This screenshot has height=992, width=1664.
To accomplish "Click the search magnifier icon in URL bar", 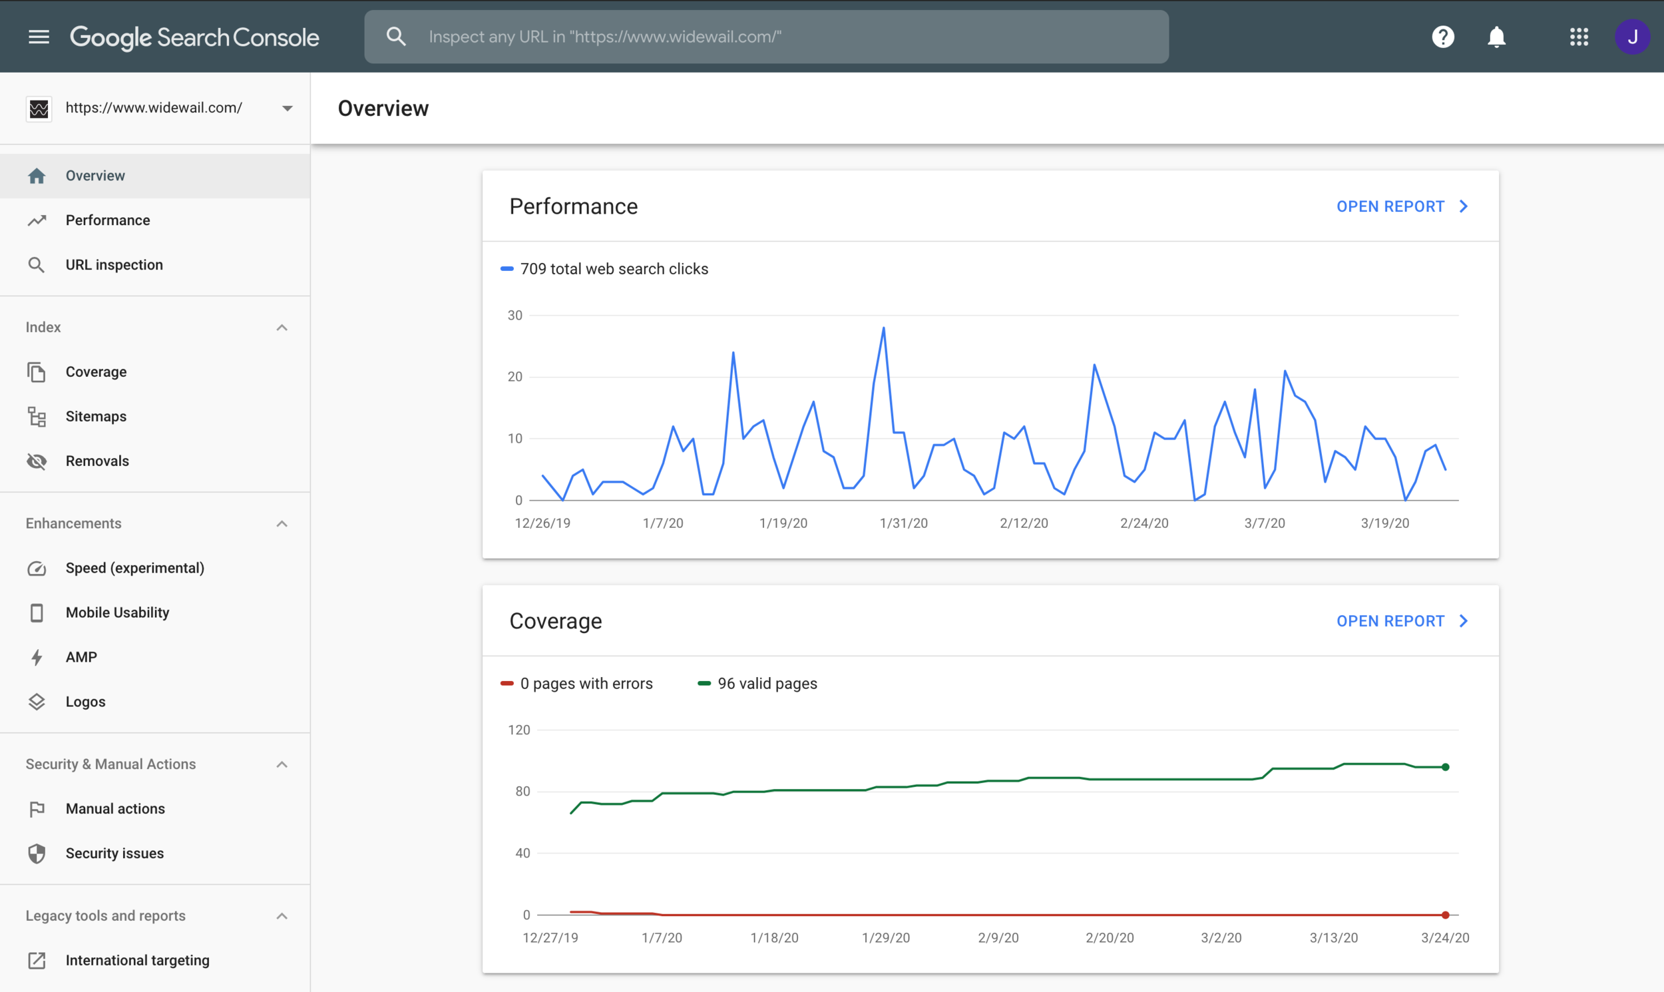I will 396,37.
